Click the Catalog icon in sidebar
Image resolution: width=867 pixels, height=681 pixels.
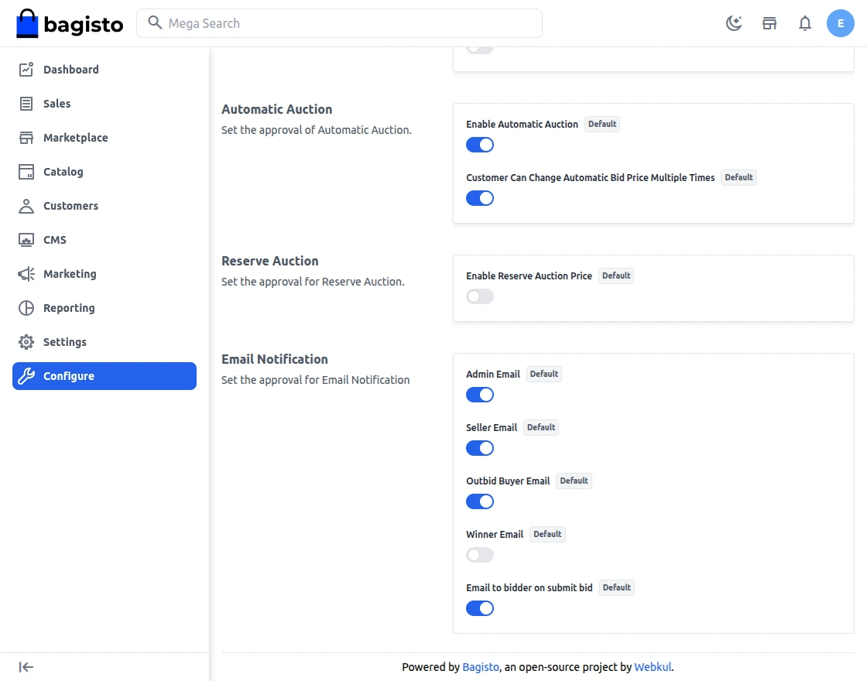click(26, 172)
